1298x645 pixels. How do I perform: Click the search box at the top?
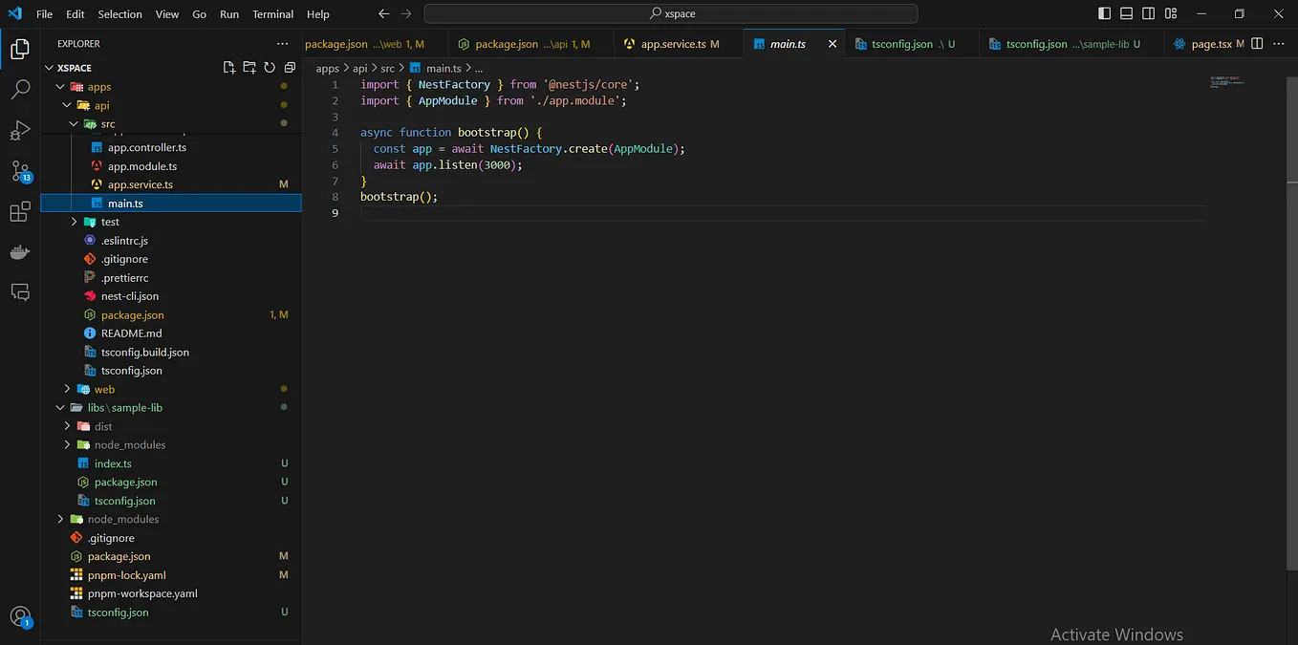(669, 13)
